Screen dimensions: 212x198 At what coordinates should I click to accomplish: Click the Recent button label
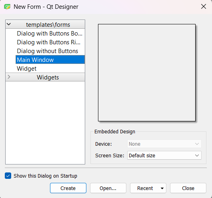click(x=145, y=188)
